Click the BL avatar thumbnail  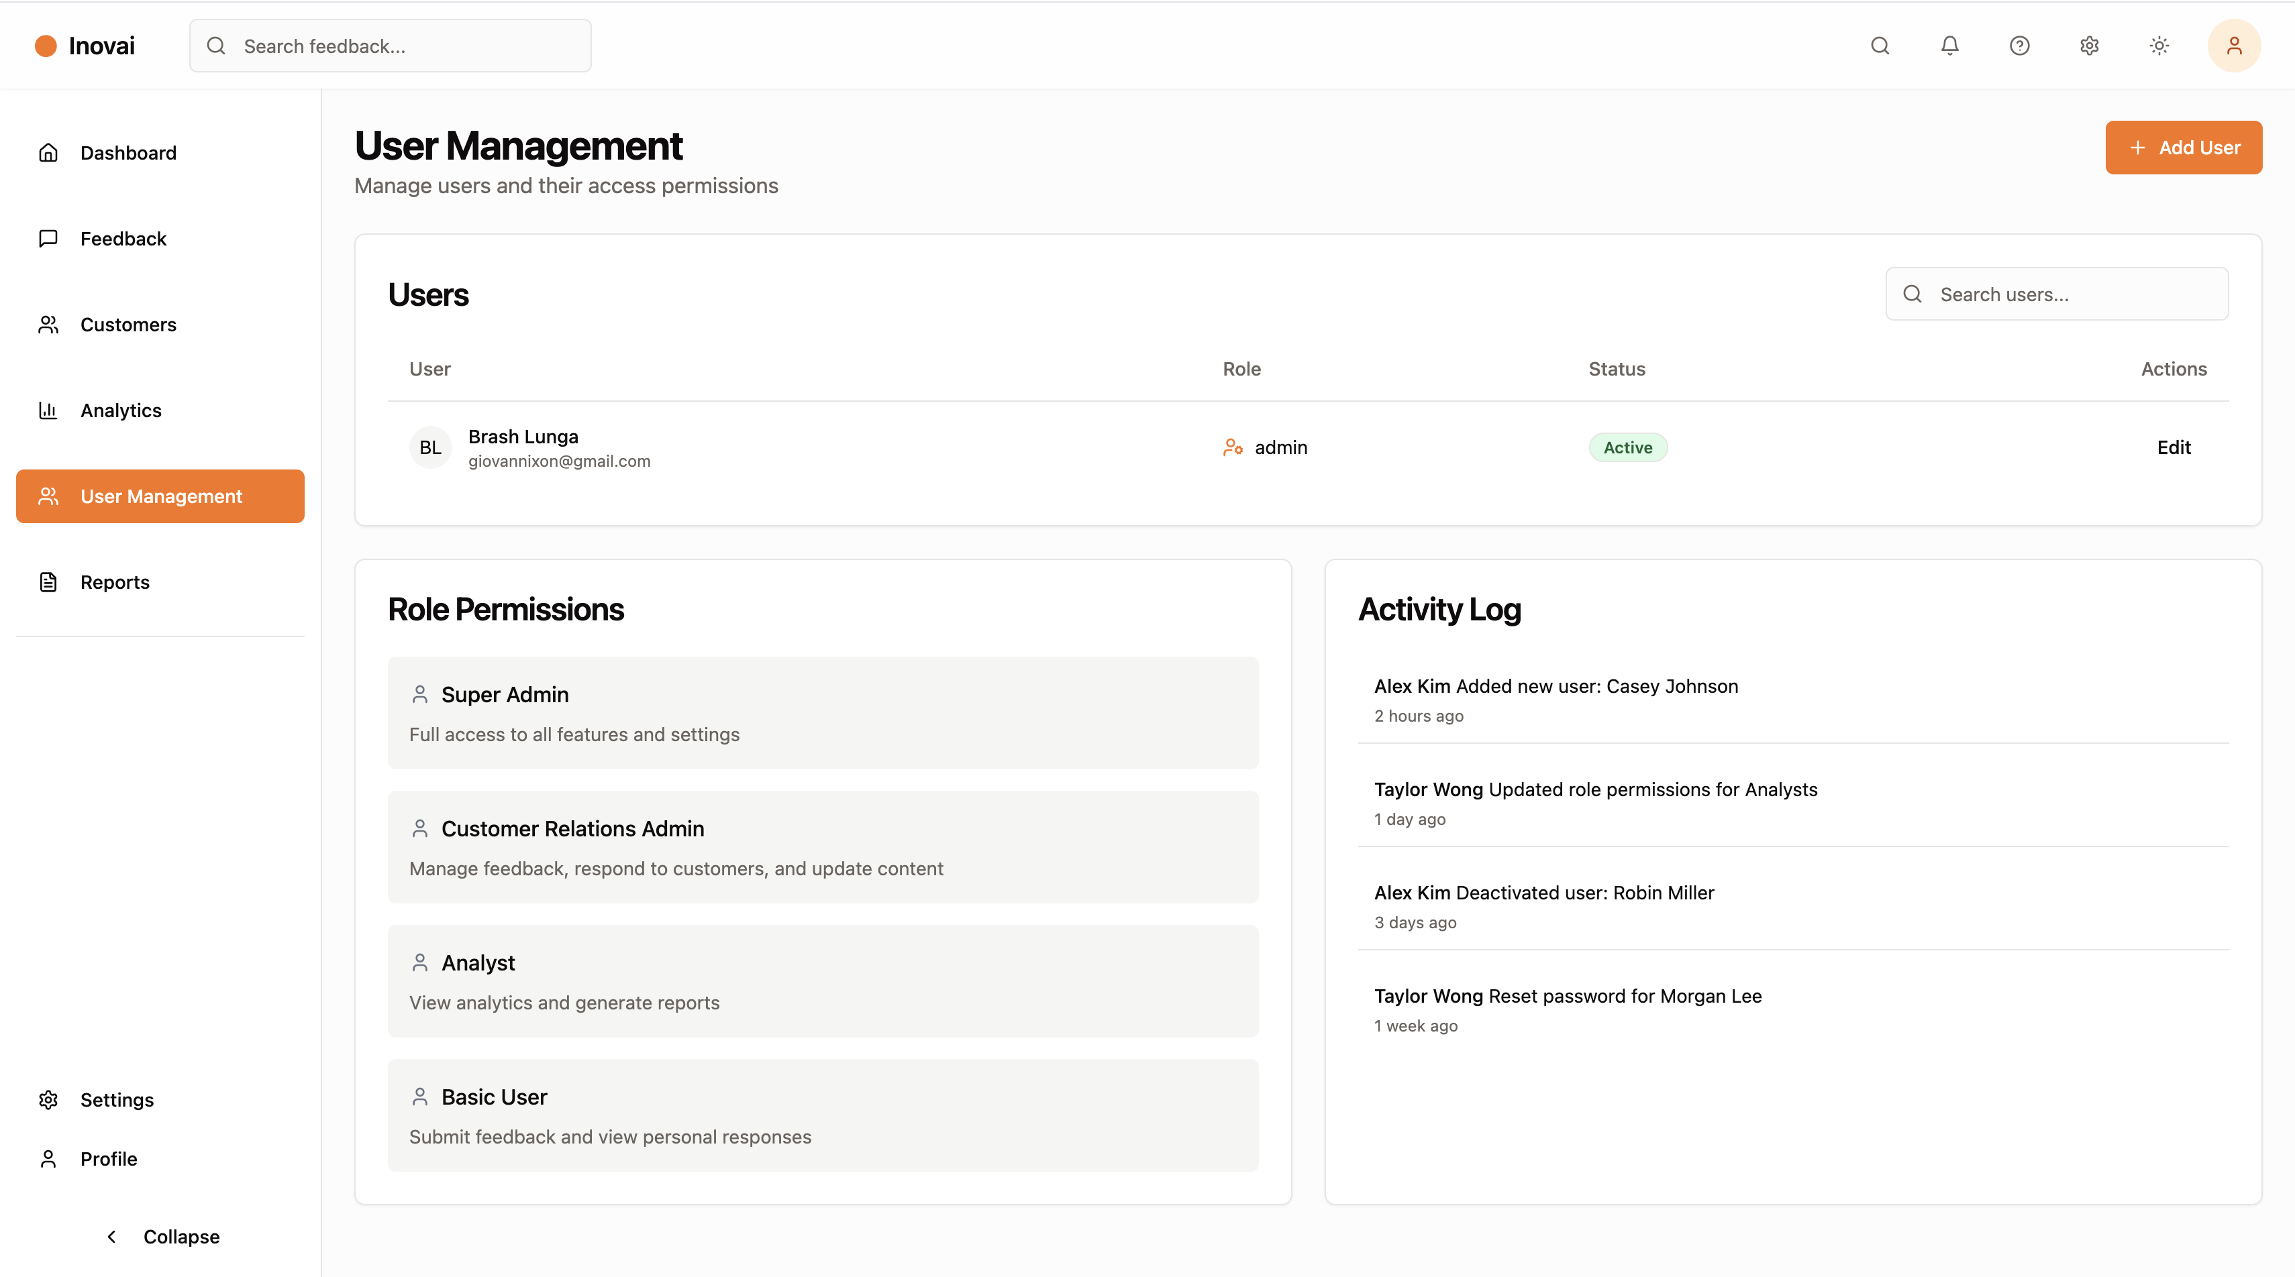[430, 447]
